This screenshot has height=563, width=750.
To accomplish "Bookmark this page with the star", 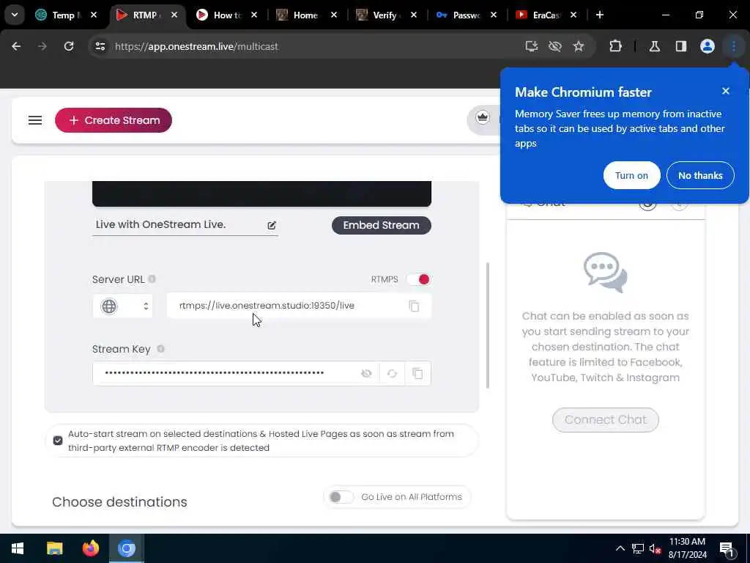I will pyautogui.click(x=579, y=46).
